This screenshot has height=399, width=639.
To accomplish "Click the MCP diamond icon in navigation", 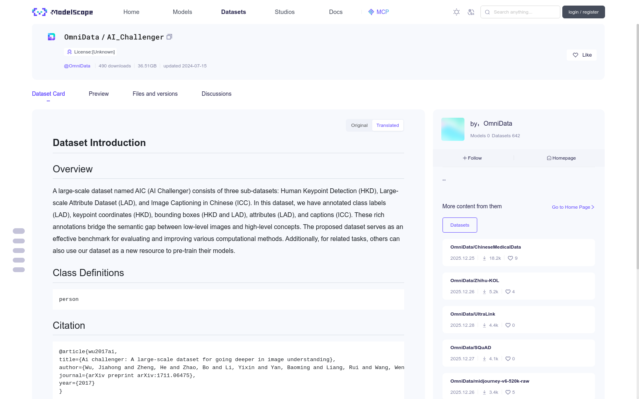I will pyautogui.click(x=371, y=12).
